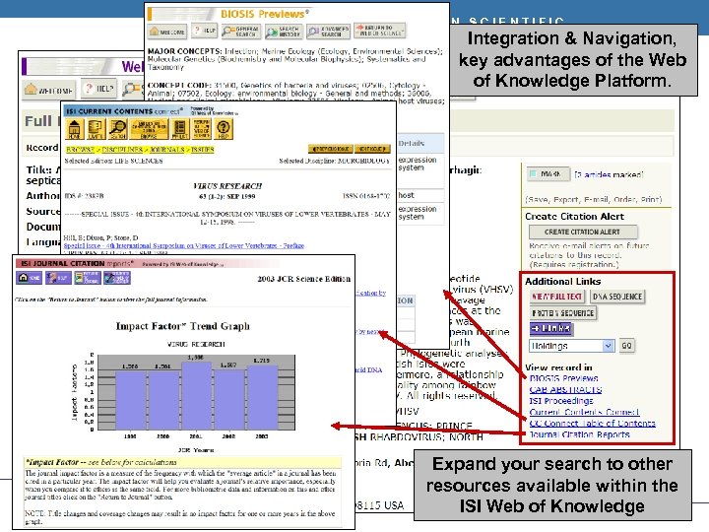
Task: Click the Next Issue button
Action: pos(372,149)
